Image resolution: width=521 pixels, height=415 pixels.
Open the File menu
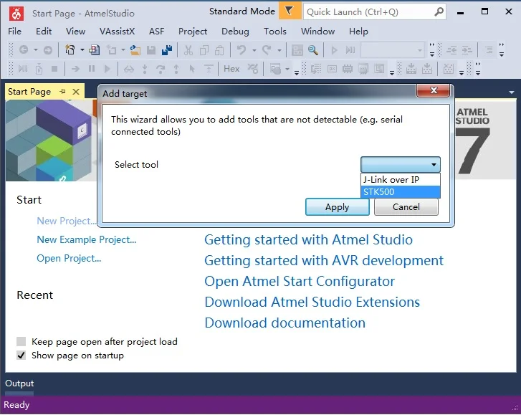[14, 32]
